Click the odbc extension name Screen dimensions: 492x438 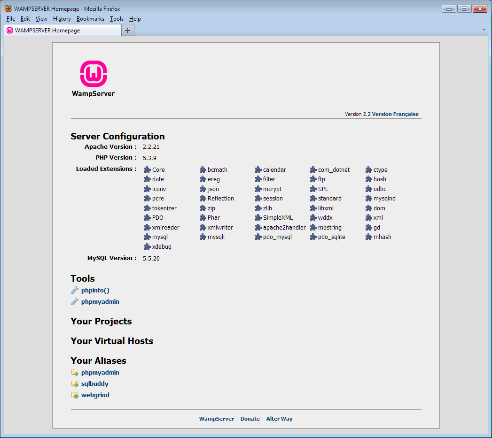[380, 189]
